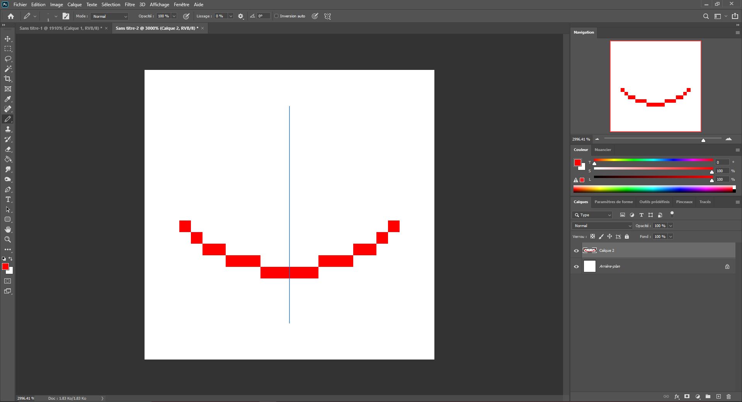742x402 pixels.
Task: Switch to the Nuancier tab
Action: click(603, 149)
